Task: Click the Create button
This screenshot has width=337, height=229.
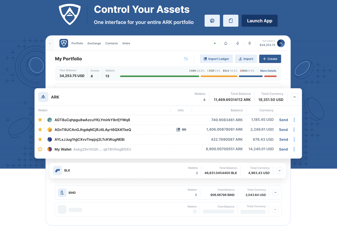Action: [270, 59]
